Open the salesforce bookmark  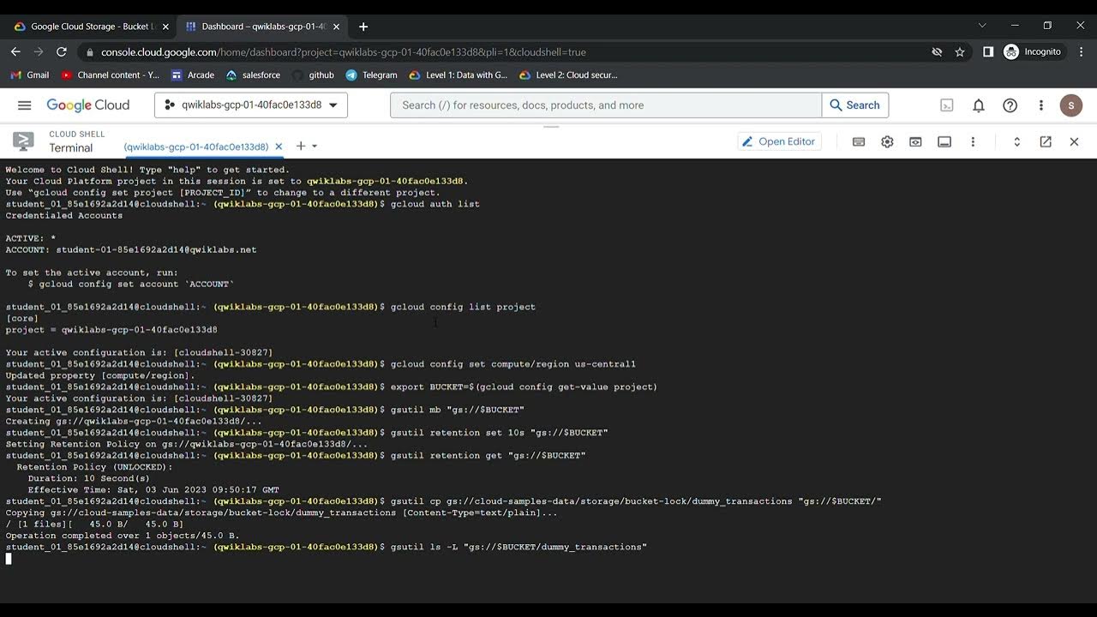pos(253,75)
